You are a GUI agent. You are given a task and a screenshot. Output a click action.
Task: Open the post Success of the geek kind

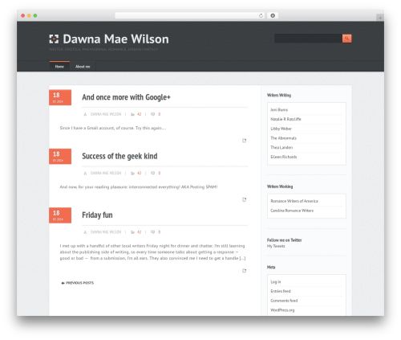click(x=119, y=156)
